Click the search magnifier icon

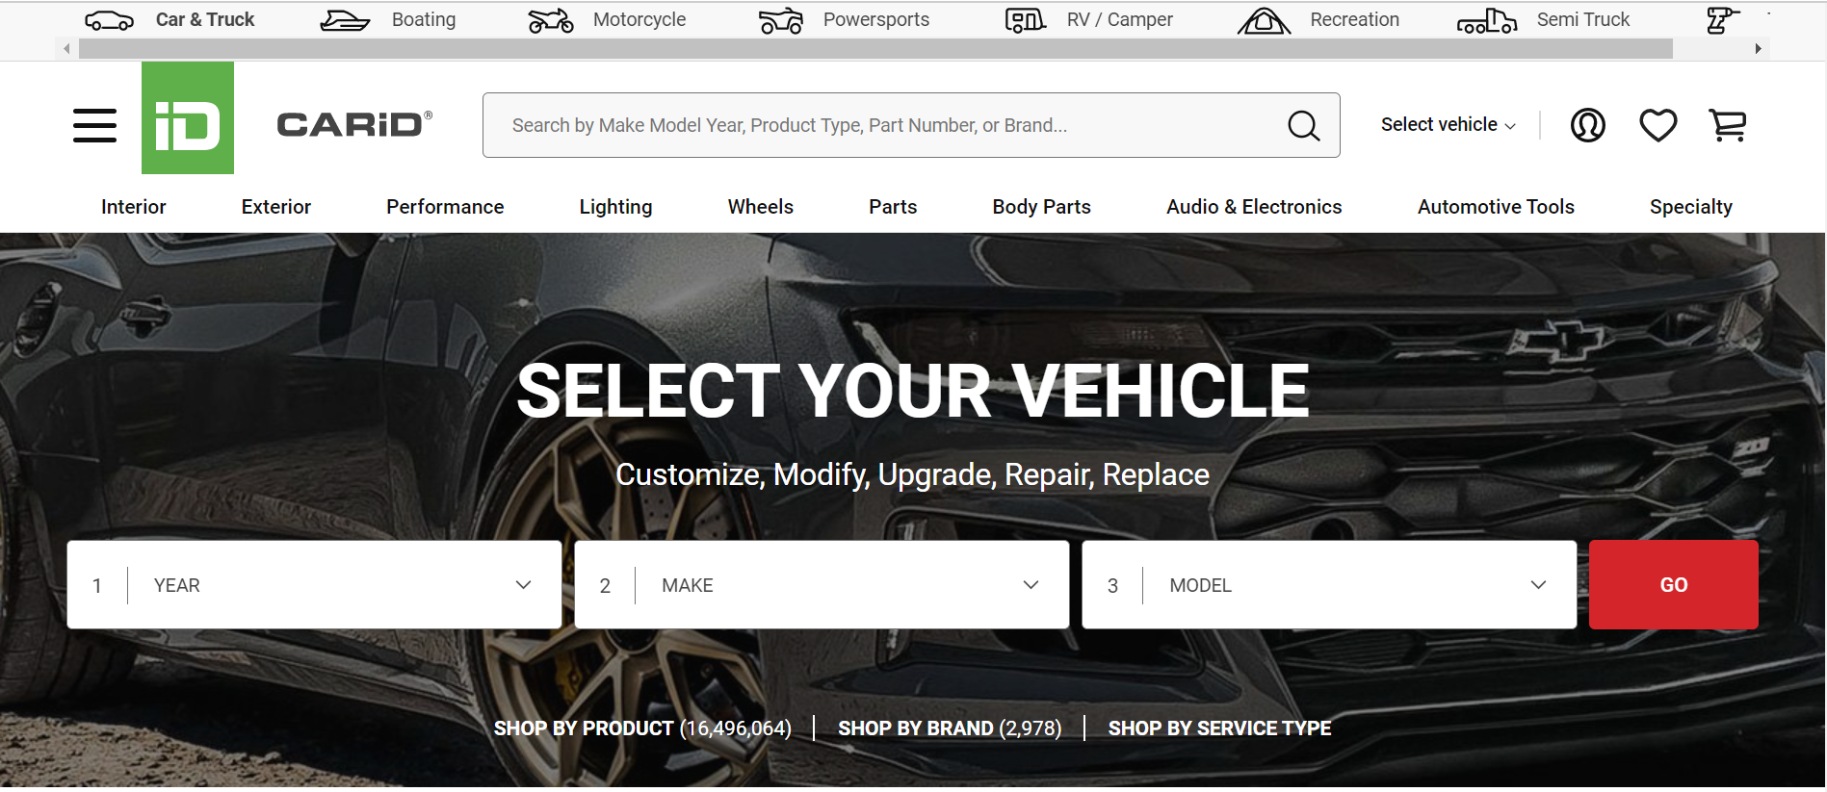tap(1304, 125)
